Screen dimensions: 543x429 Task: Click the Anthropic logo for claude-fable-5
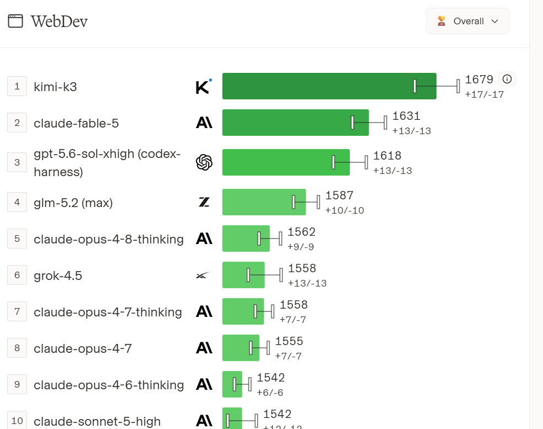point(204,123)
